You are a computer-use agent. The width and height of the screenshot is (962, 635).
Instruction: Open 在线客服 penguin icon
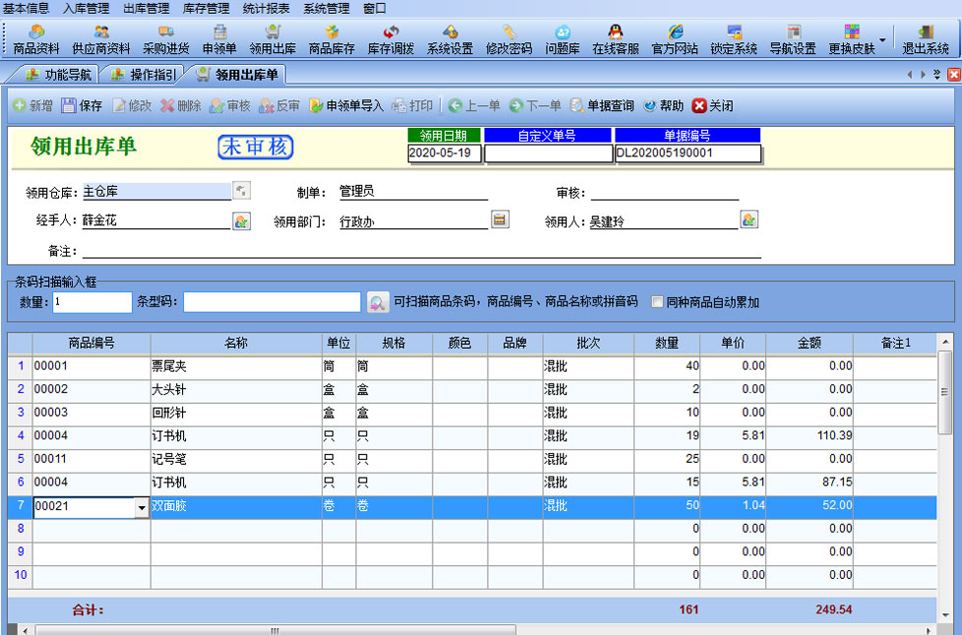pos(616,39)
